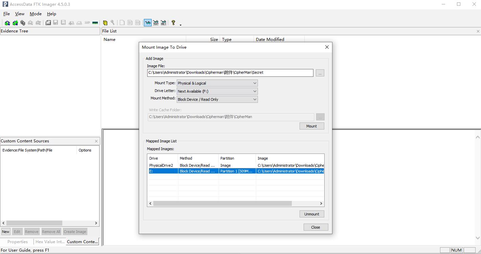Click the Help question mark icon
The width and height of the screenshot is (481, 254).
[173, 23]
